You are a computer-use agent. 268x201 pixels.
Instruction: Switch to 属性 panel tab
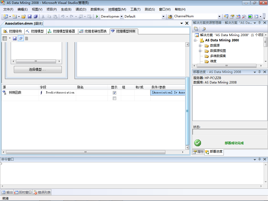(x=198, y=152)
